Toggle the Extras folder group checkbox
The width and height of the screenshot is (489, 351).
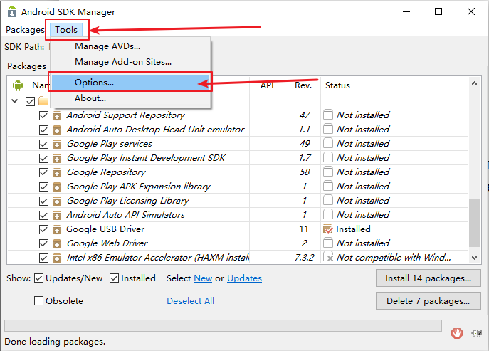(x=30, y=101)
